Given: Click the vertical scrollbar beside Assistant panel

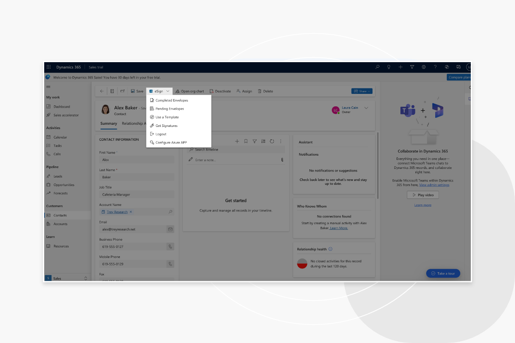Looking at the screenshot, I should pos(378,165).
